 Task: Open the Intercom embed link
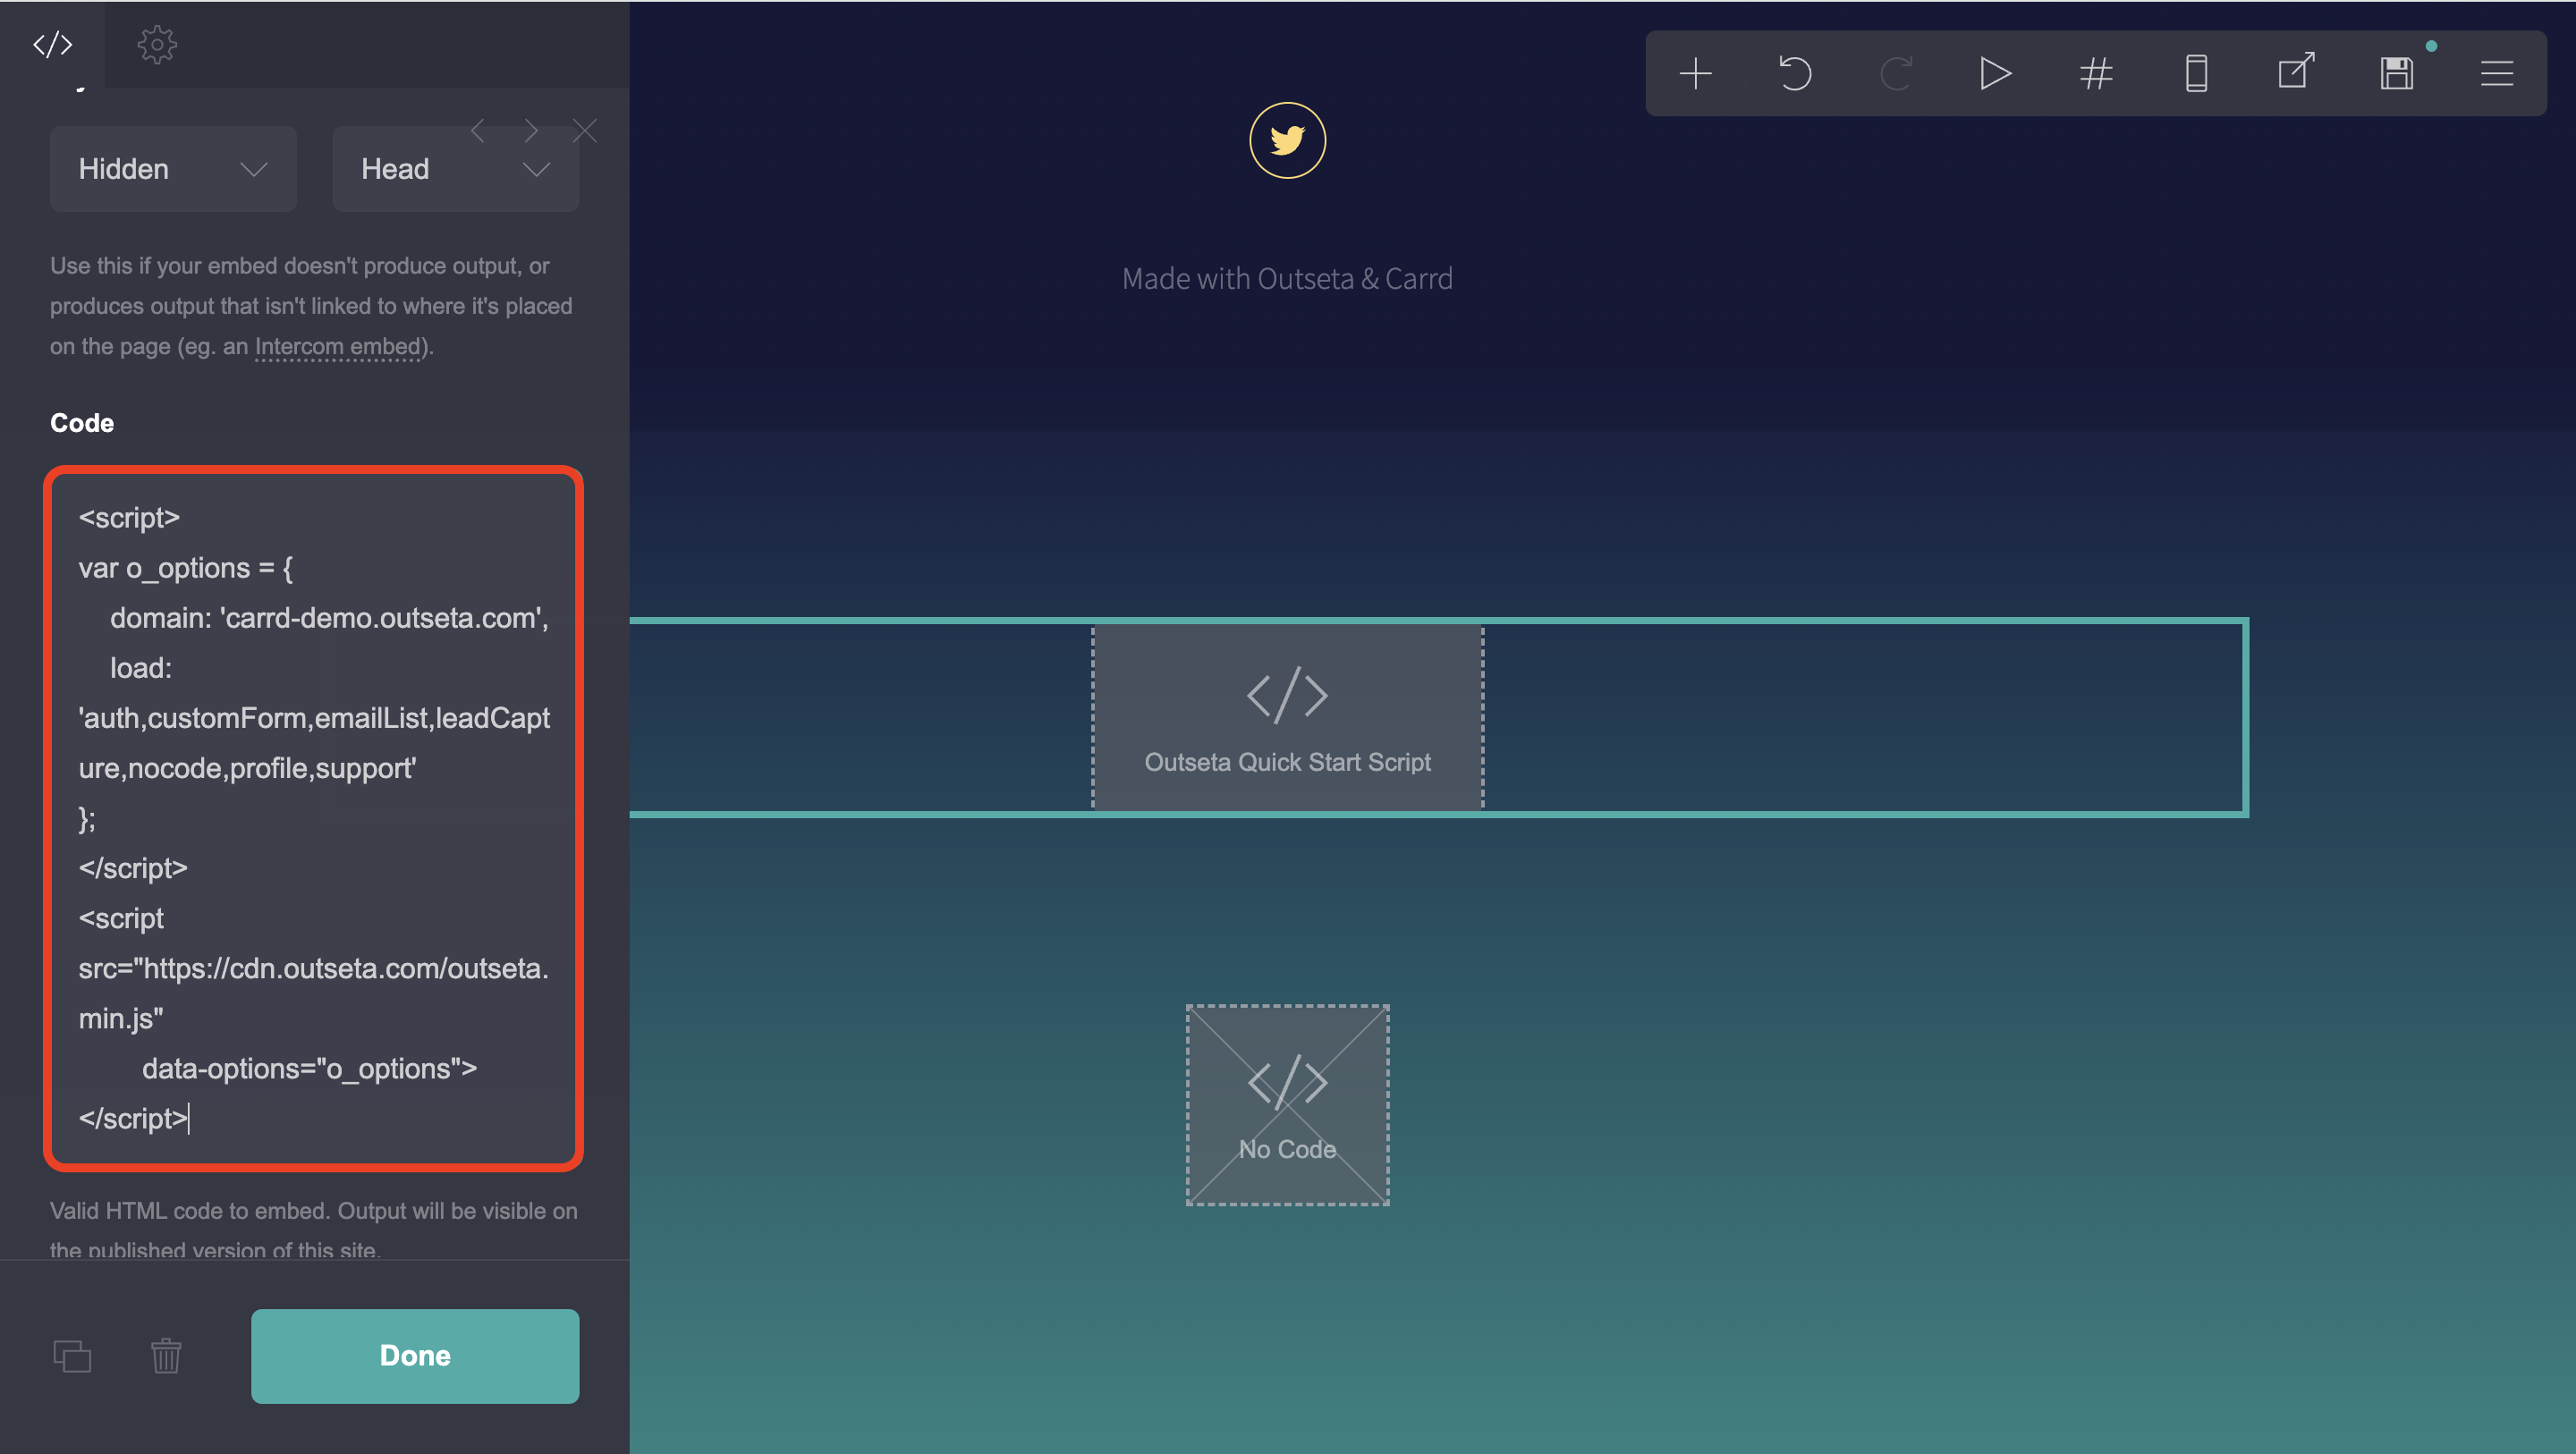pyautogui.click(x=339, y=346)
